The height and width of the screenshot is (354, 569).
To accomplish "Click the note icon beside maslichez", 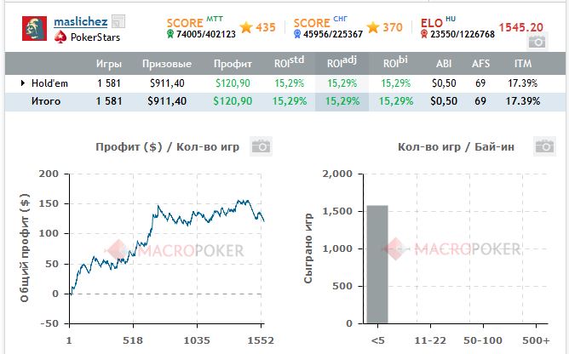I will click(118, 22).
